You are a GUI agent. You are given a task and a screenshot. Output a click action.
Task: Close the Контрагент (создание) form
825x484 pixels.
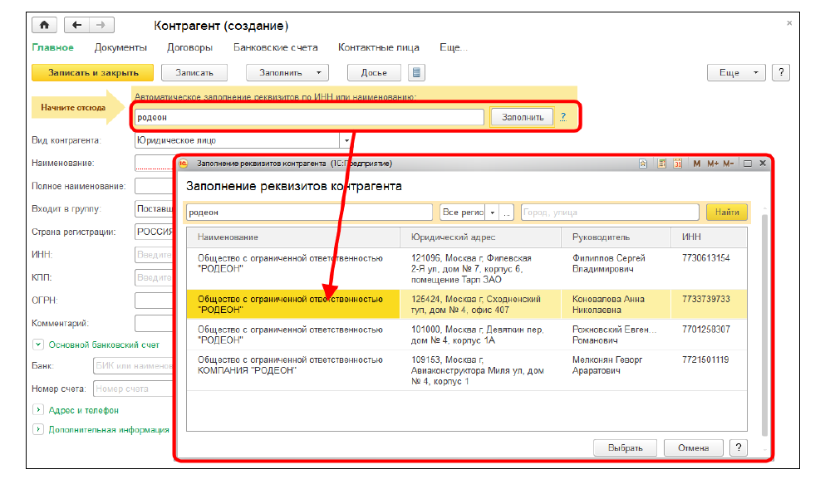tap(789, 23)
